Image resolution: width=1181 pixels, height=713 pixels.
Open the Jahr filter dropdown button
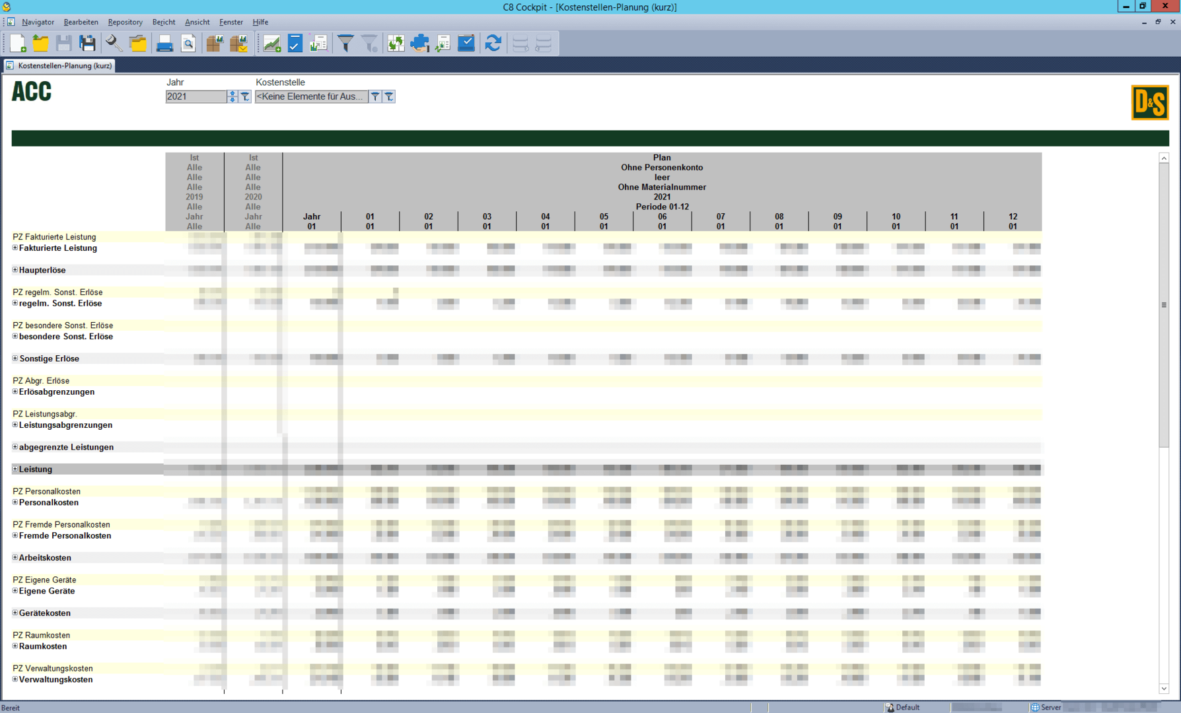tap(245, 96)
